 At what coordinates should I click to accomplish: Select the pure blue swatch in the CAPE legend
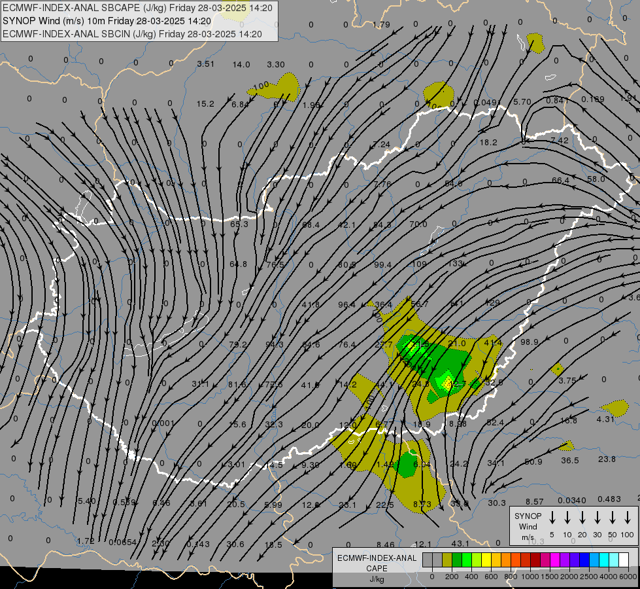click(x=584, y=560)
